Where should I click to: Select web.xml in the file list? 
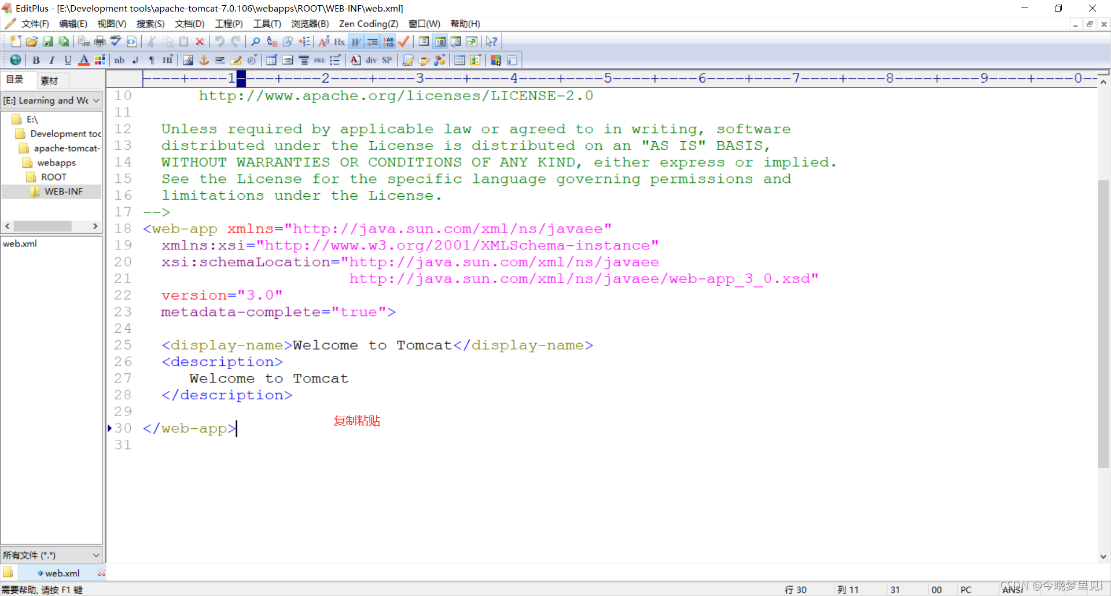point(20,244)
